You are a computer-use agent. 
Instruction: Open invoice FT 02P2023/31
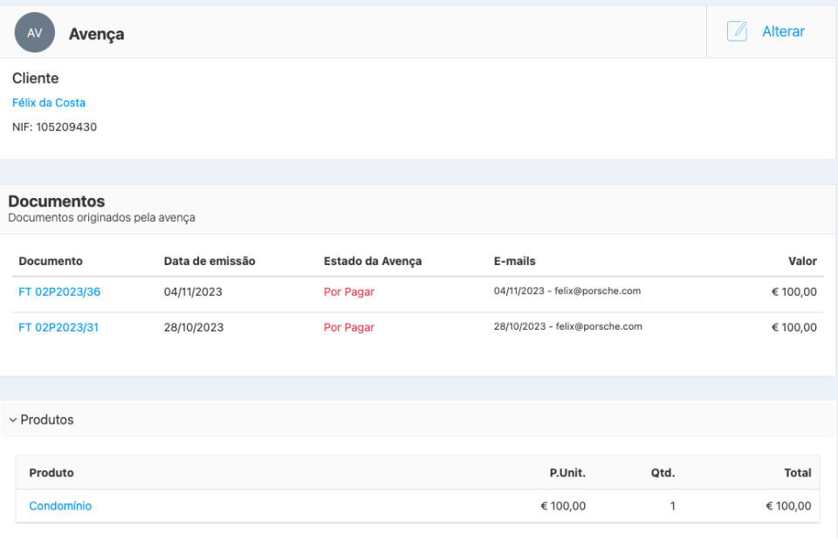click(x=59, y=328)
